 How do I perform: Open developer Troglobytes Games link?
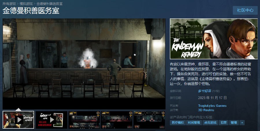[x=212, y=106]
